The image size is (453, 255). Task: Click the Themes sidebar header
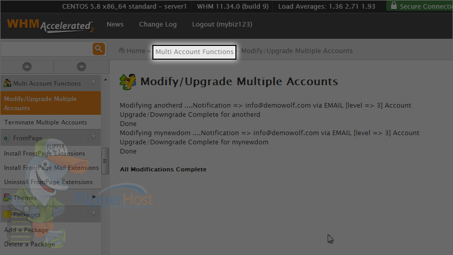tap(51, 197)
